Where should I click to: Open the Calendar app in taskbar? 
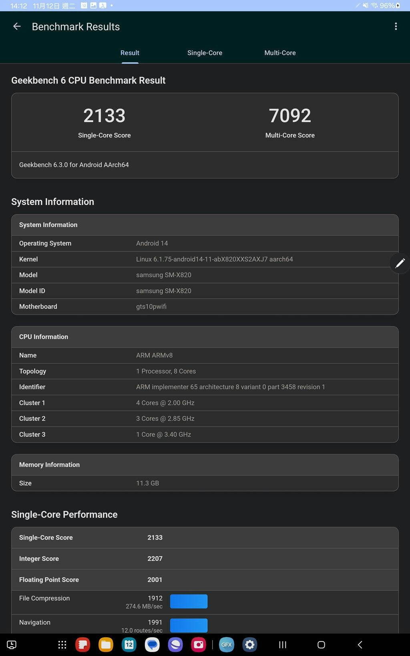129,644
